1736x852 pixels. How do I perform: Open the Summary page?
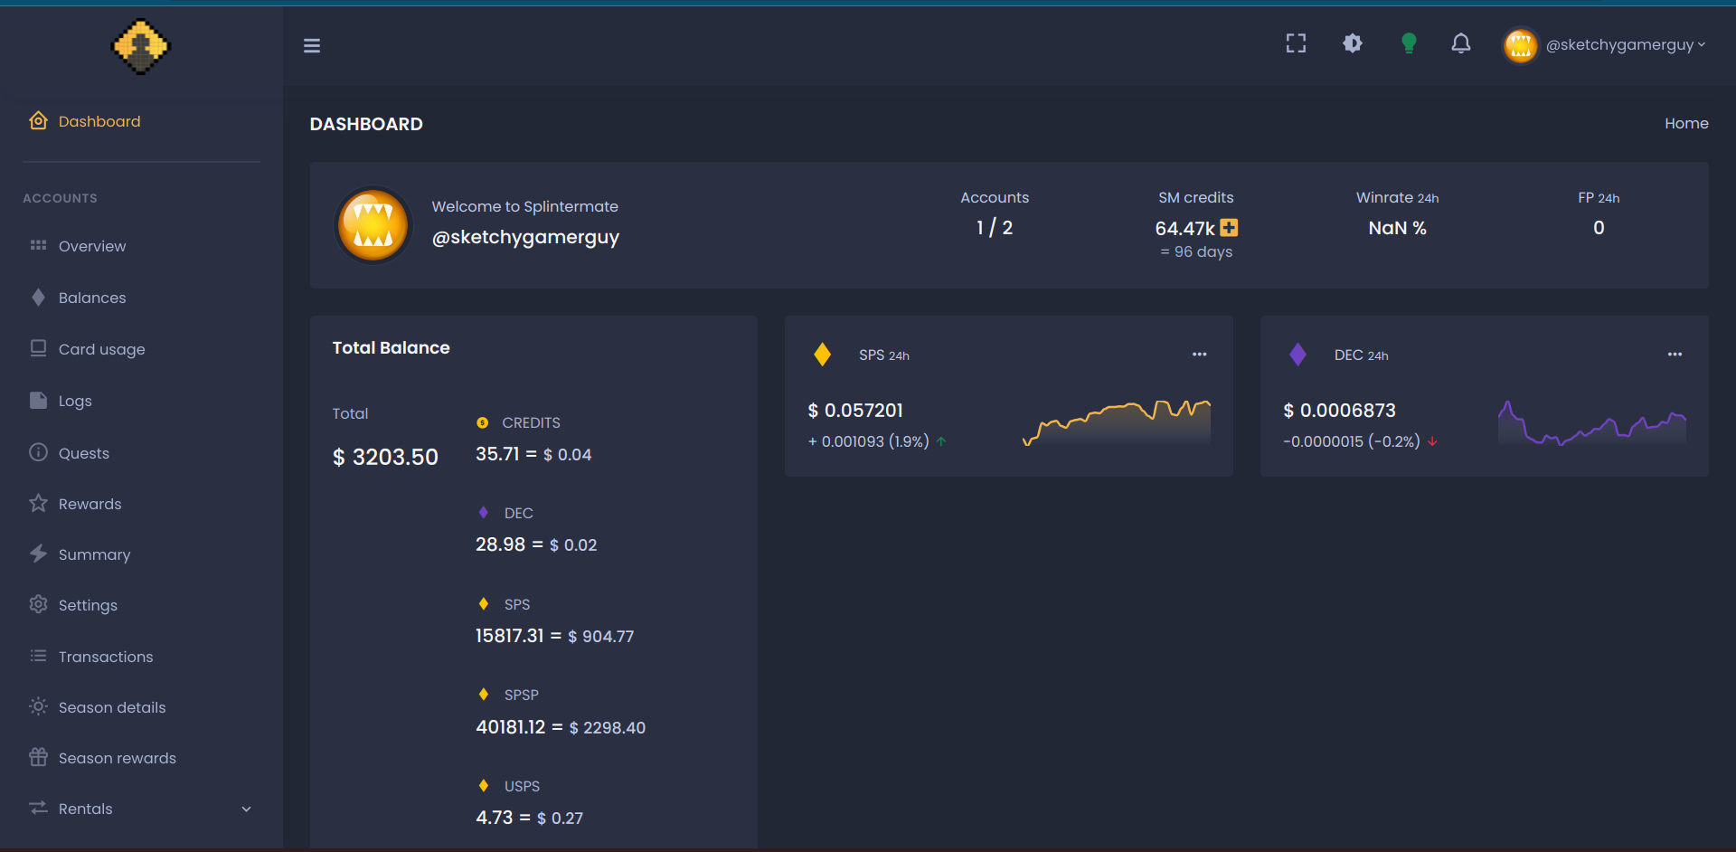tap(94, 554)
